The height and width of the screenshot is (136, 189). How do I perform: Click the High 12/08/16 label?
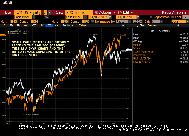click(x=142, y=59)
